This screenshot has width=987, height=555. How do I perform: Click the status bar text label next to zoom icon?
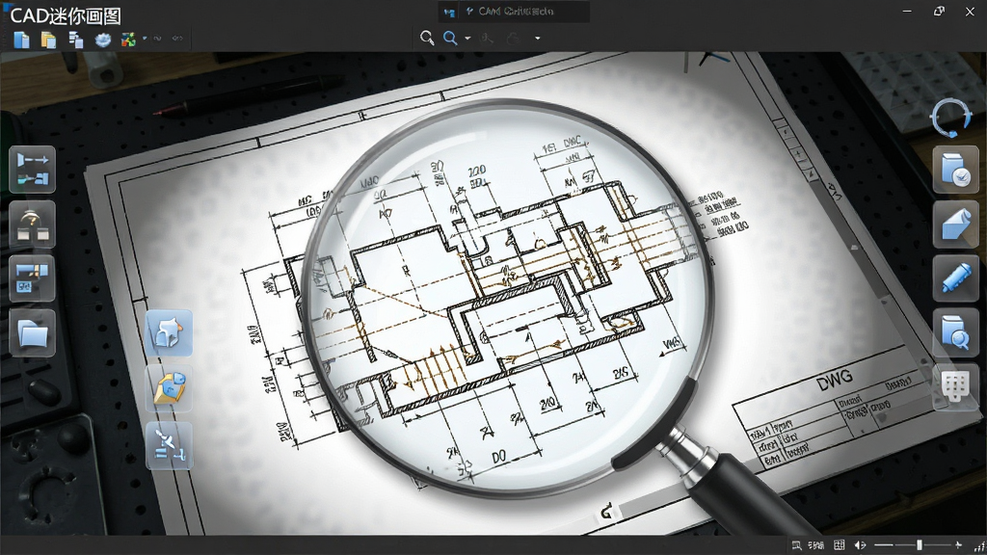tap(815, 545)
